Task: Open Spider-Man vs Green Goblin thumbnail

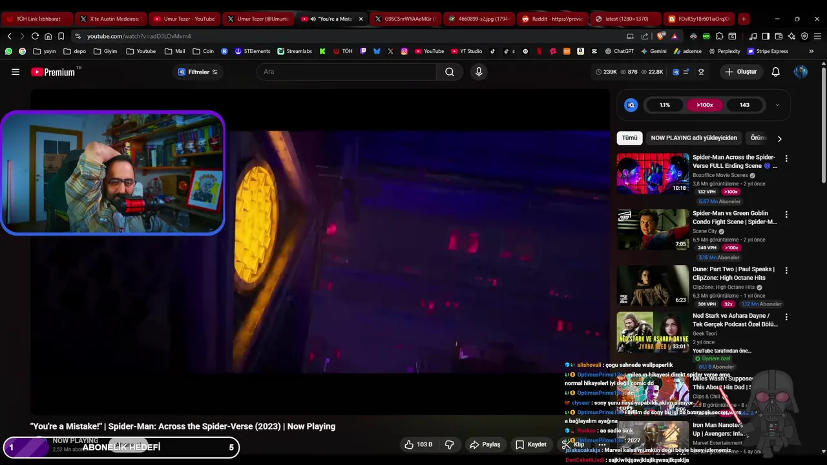Action: [653, 229]
